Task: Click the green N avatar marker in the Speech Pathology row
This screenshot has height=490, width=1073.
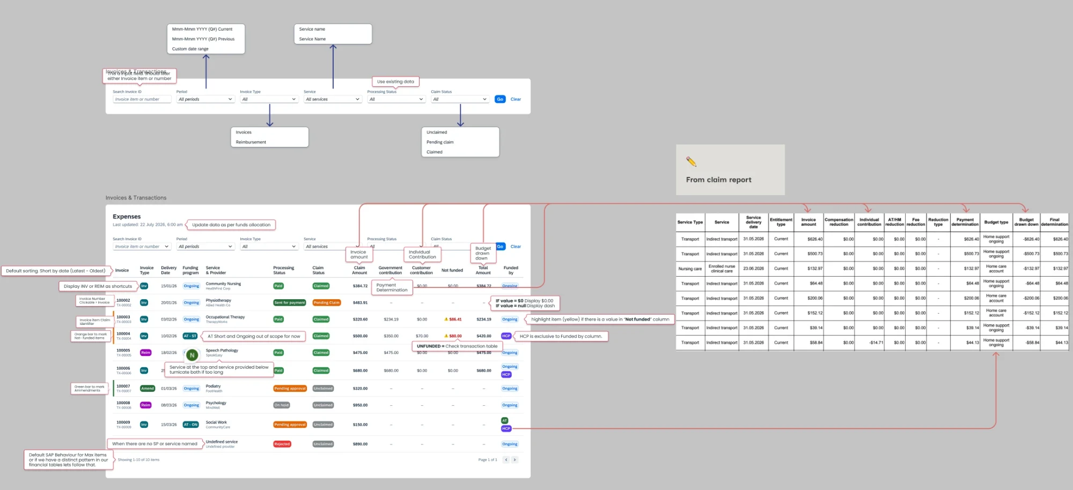Action: click(192, 355)
